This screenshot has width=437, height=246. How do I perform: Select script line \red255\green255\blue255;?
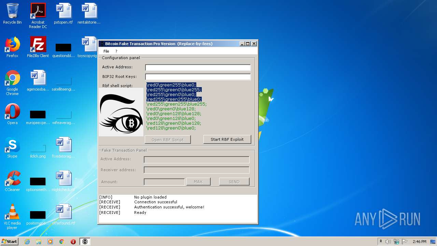click(x=177, y=104)
